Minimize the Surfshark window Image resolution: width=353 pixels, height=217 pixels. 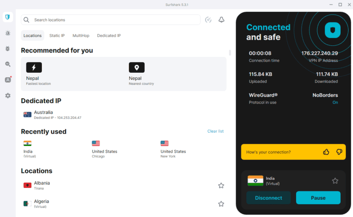click(x=331, y=4)
